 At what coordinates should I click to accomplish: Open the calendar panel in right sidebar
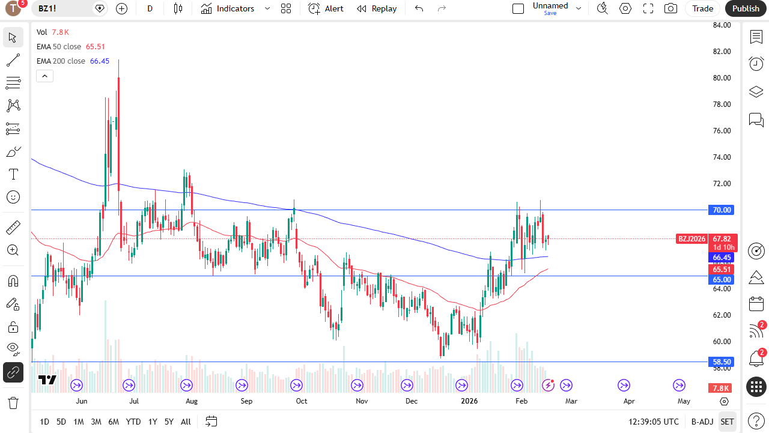(x=756, y=304)
